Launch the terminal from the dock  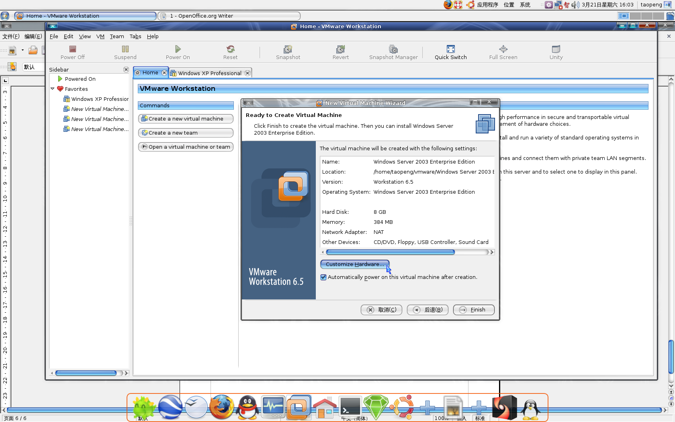pyautogui.click(x=350, y=407)
